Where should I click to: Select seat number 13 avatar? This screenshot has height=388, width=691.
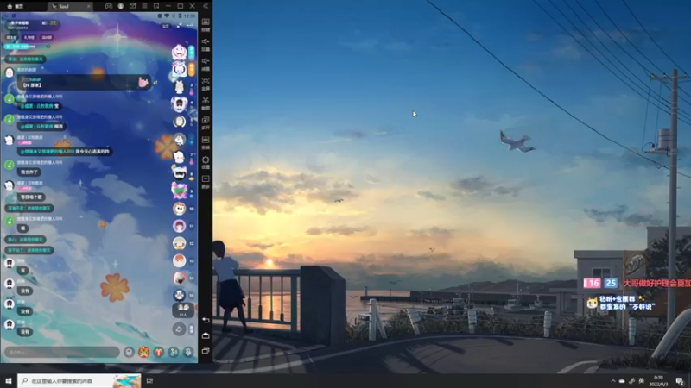[180, 260]
